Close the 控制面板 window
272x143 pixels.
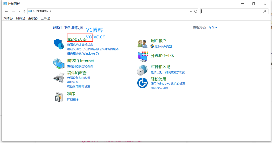coord(265,4)
